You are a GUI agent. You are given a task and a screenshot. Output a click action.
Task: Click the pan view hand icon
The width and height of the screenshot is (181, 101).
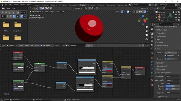[x=146, y=31]
